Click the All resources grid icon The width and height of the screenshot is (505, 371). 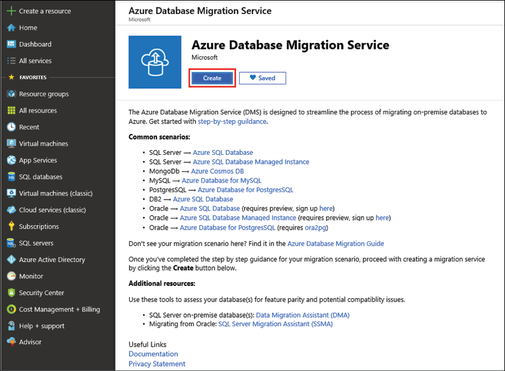tap(11, 110)
